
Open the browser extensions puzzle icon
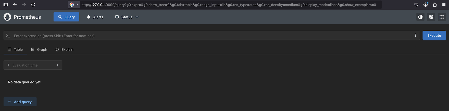coord(435,5)
